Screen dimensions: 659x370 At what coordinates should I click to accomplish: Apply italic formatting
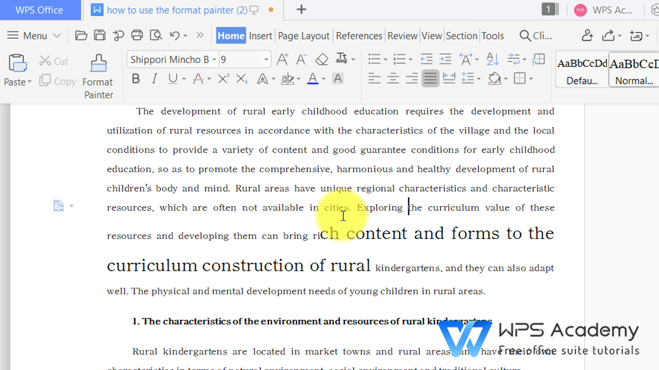pos(154,78)
